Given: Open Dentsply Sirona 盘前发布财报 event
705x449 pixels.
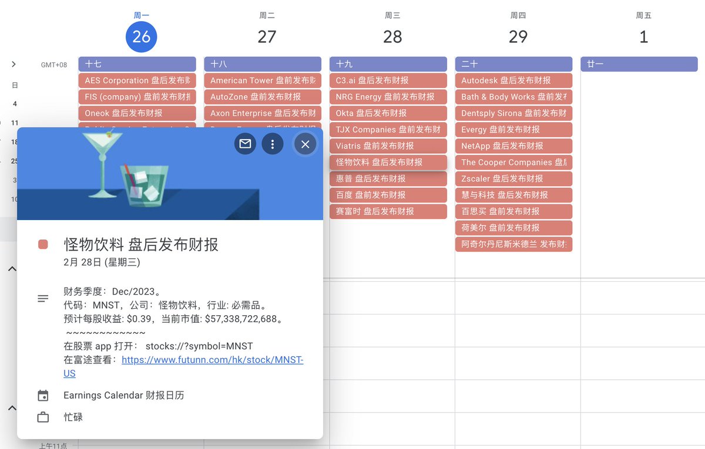Looking at the screenshot, I should [513, 113].
